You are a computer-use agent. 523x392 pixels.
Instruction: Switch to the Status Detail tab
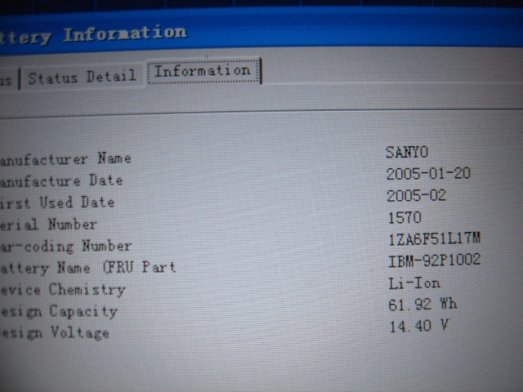(x=82, y=78)
